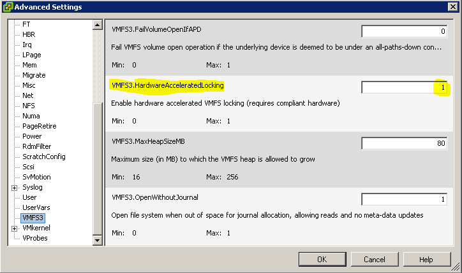This screenshot has height=273, width=462.
Task: Confirm changes with the OK button
Action: (x=322, y=259)
